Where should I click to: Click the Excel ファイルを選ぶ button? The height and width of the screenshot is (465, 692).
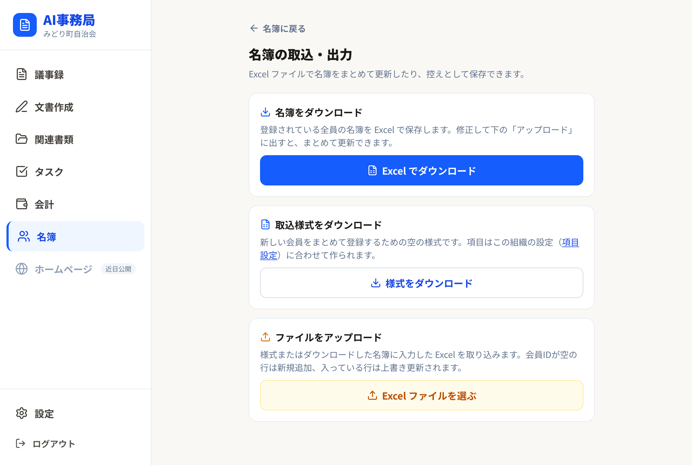[421, 396]
